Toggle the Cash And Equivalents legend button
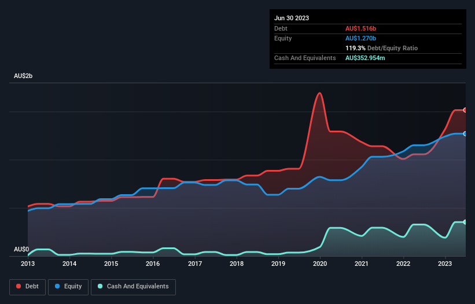Image resolution: width=475 pixels, height=304 pixels. click(133, 287)
